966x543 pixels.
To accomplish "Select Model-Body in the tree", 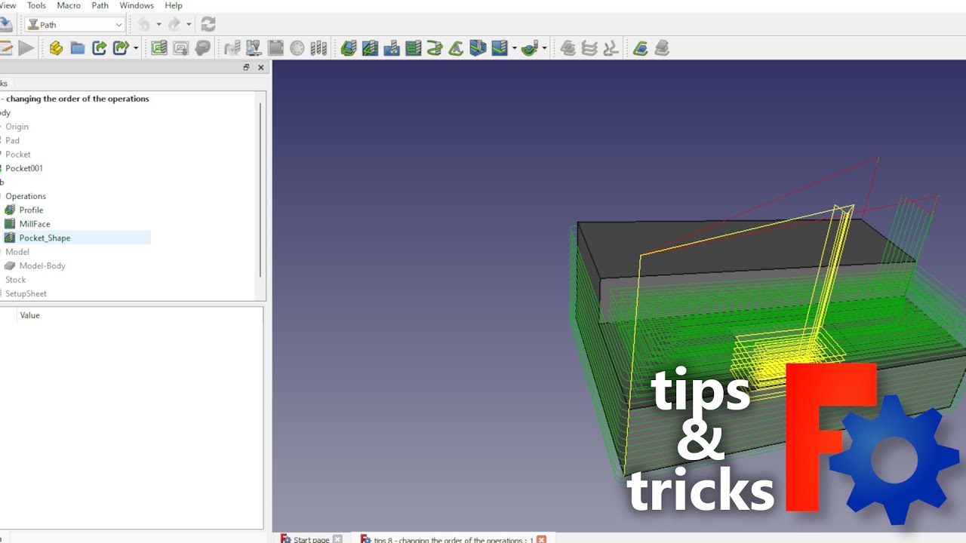I will 42,266.
